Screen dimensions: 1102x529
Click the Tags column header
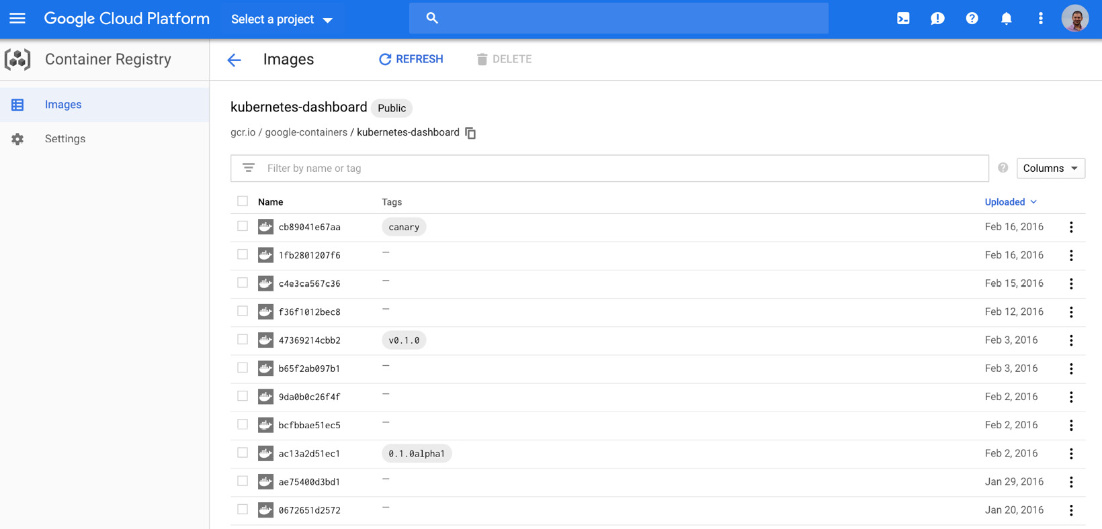pyautogui.click(x=392, y=202)
